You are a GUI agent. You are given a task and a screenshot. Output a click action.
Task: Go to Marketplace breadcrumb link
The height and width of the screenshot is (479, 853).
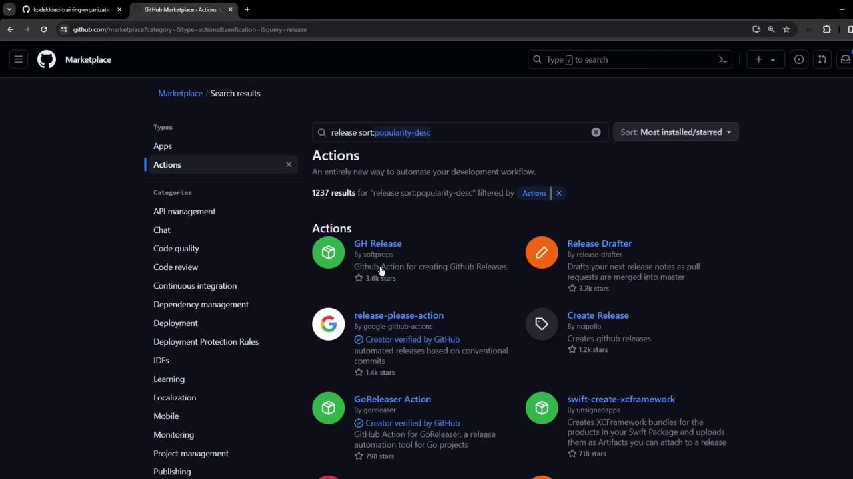point(180,93)
